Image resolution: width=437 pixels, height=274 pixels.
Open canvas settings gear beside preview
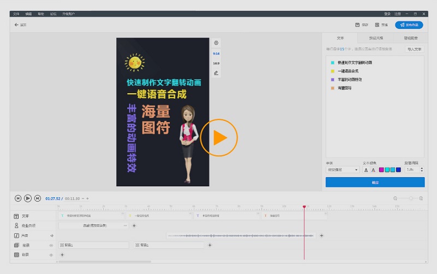(x=216, y=43)
